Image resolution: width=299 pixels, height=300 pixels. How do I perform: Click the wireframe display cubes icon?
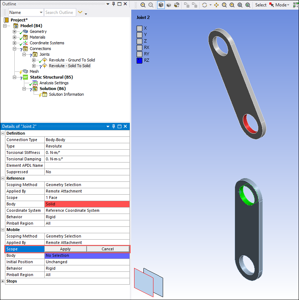[177, 5]
